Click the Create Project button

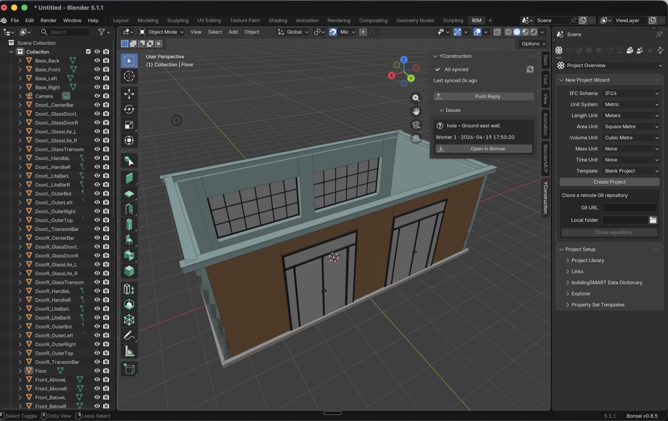[609, 182]
